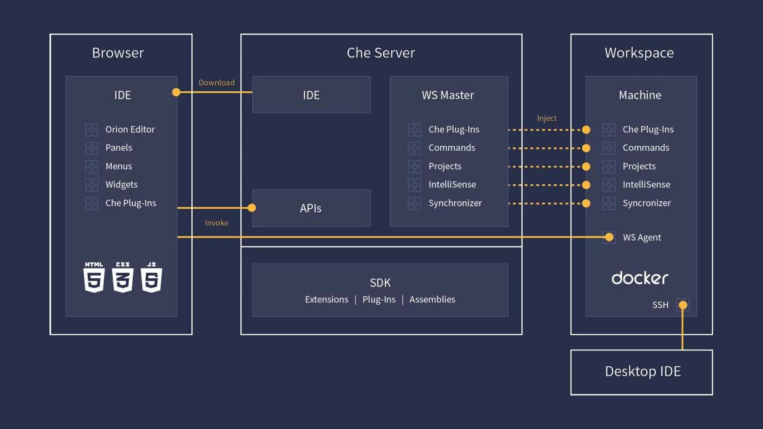Select the Plug-Ins label under SDK

(x=379, y=300)
